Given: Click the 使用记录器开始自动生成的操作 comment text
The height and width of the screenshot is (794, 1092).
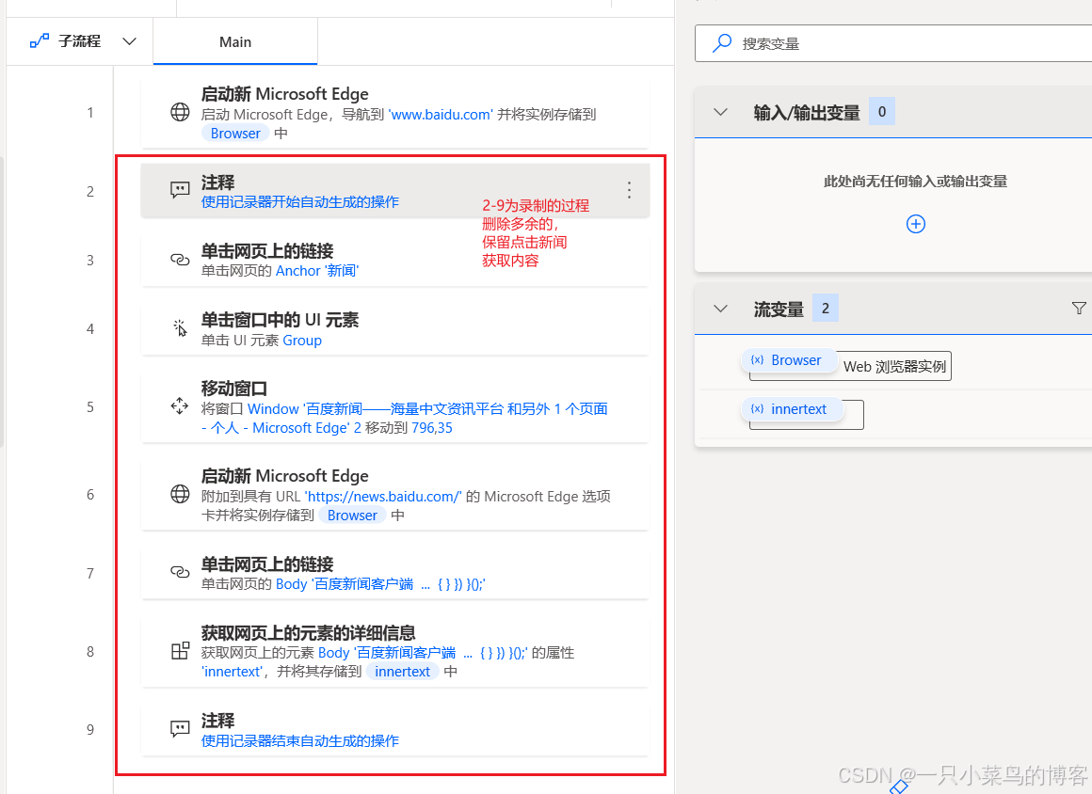Looking at the screenshot, I should [x=300, y=202].
